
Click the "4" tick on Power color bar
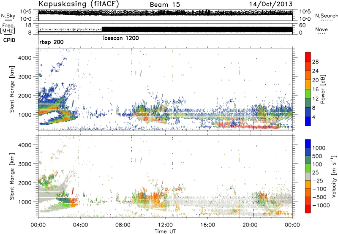(x=314, y=117)
